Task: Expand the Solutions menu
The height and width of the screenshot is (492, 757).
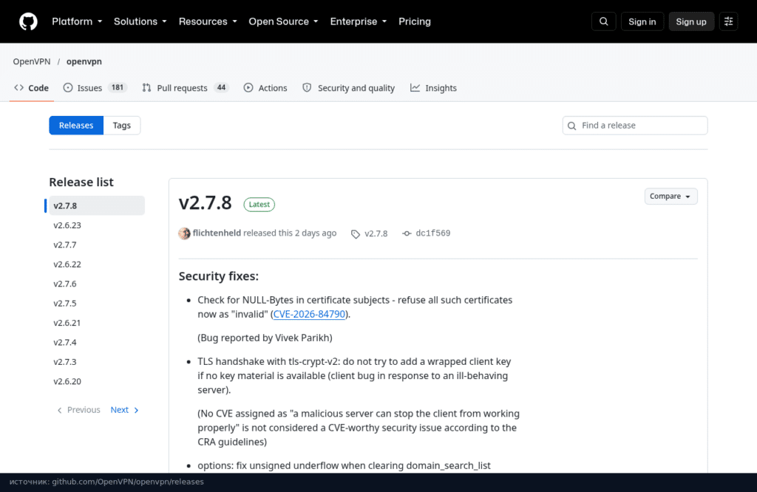Action: click(x=140, y=21)
